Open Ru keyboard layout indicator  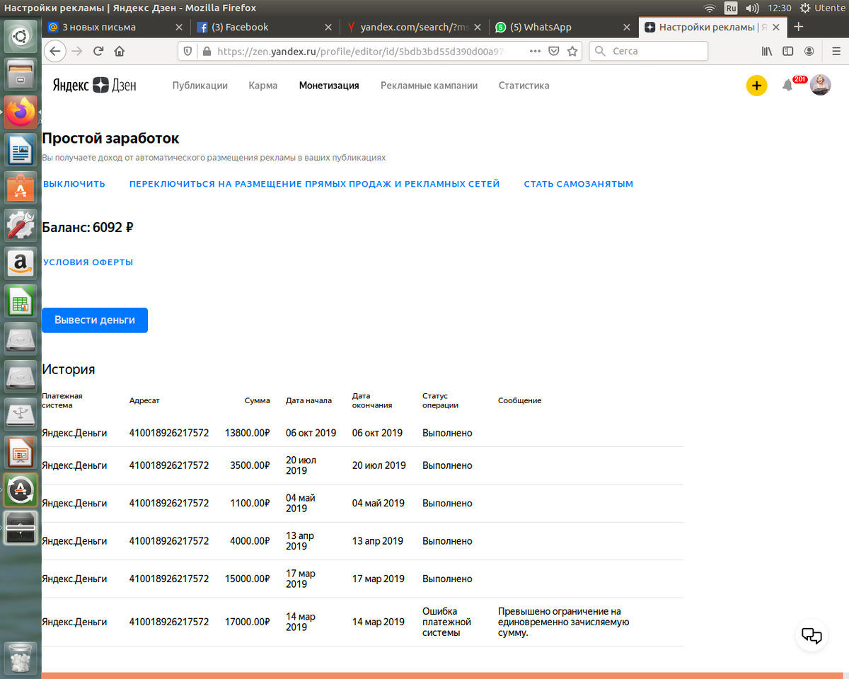pos(731,8)
